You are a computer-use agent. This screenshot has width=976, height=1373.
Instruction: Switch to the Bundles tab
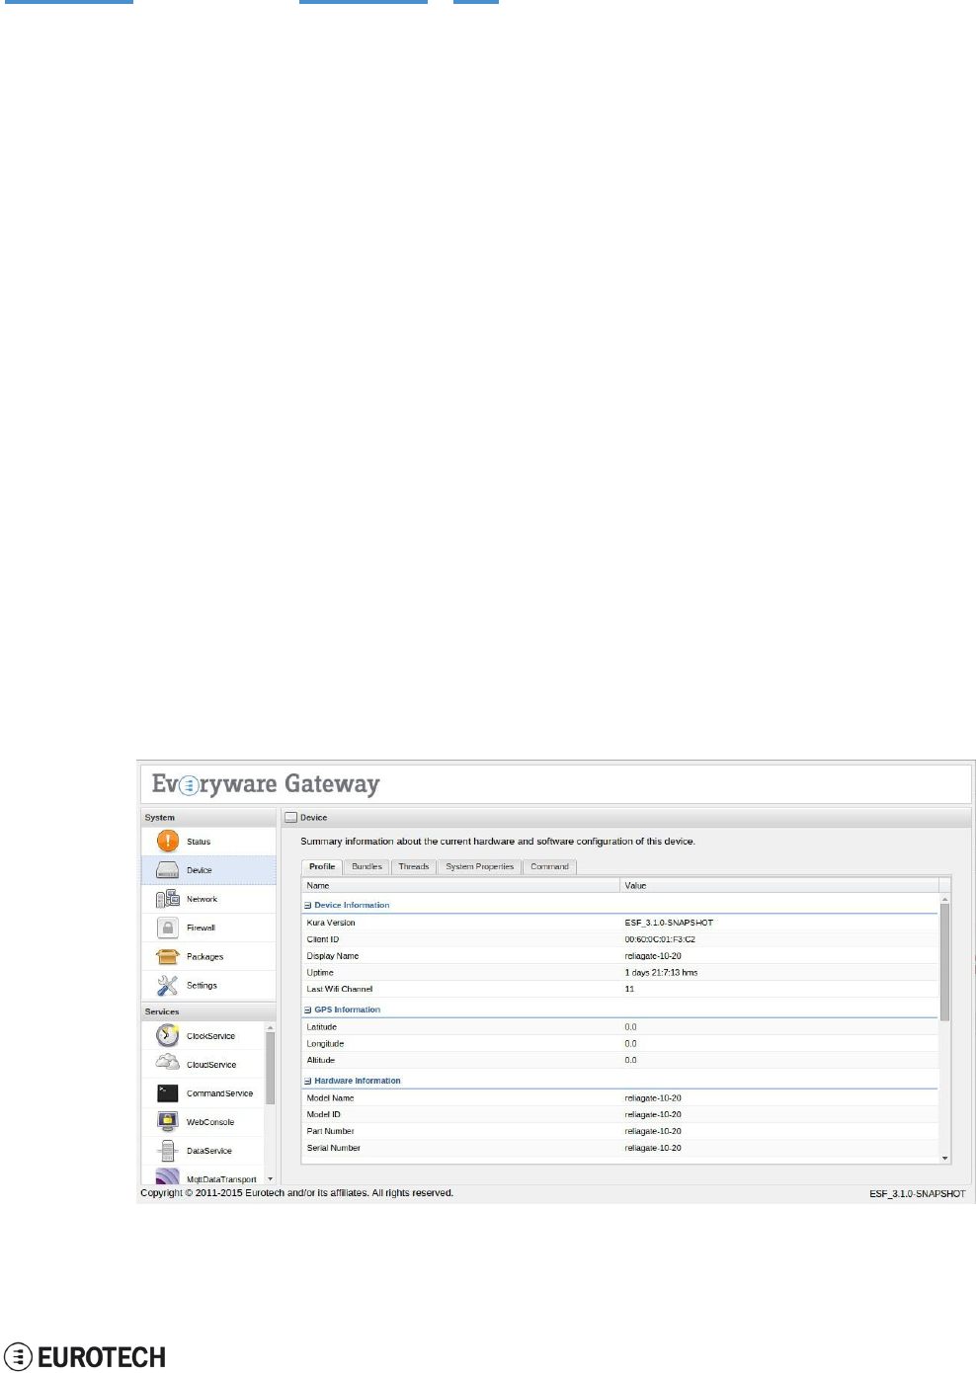[366, 866]
